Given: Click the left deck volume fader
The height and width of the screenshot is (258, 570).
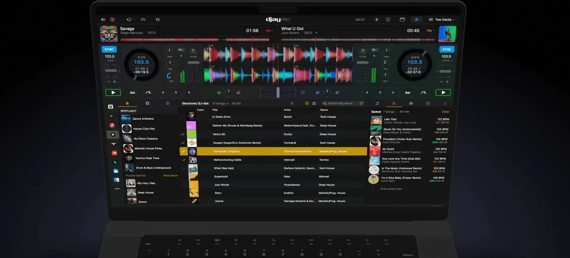Looking at the screenshot, I should 193,63.
